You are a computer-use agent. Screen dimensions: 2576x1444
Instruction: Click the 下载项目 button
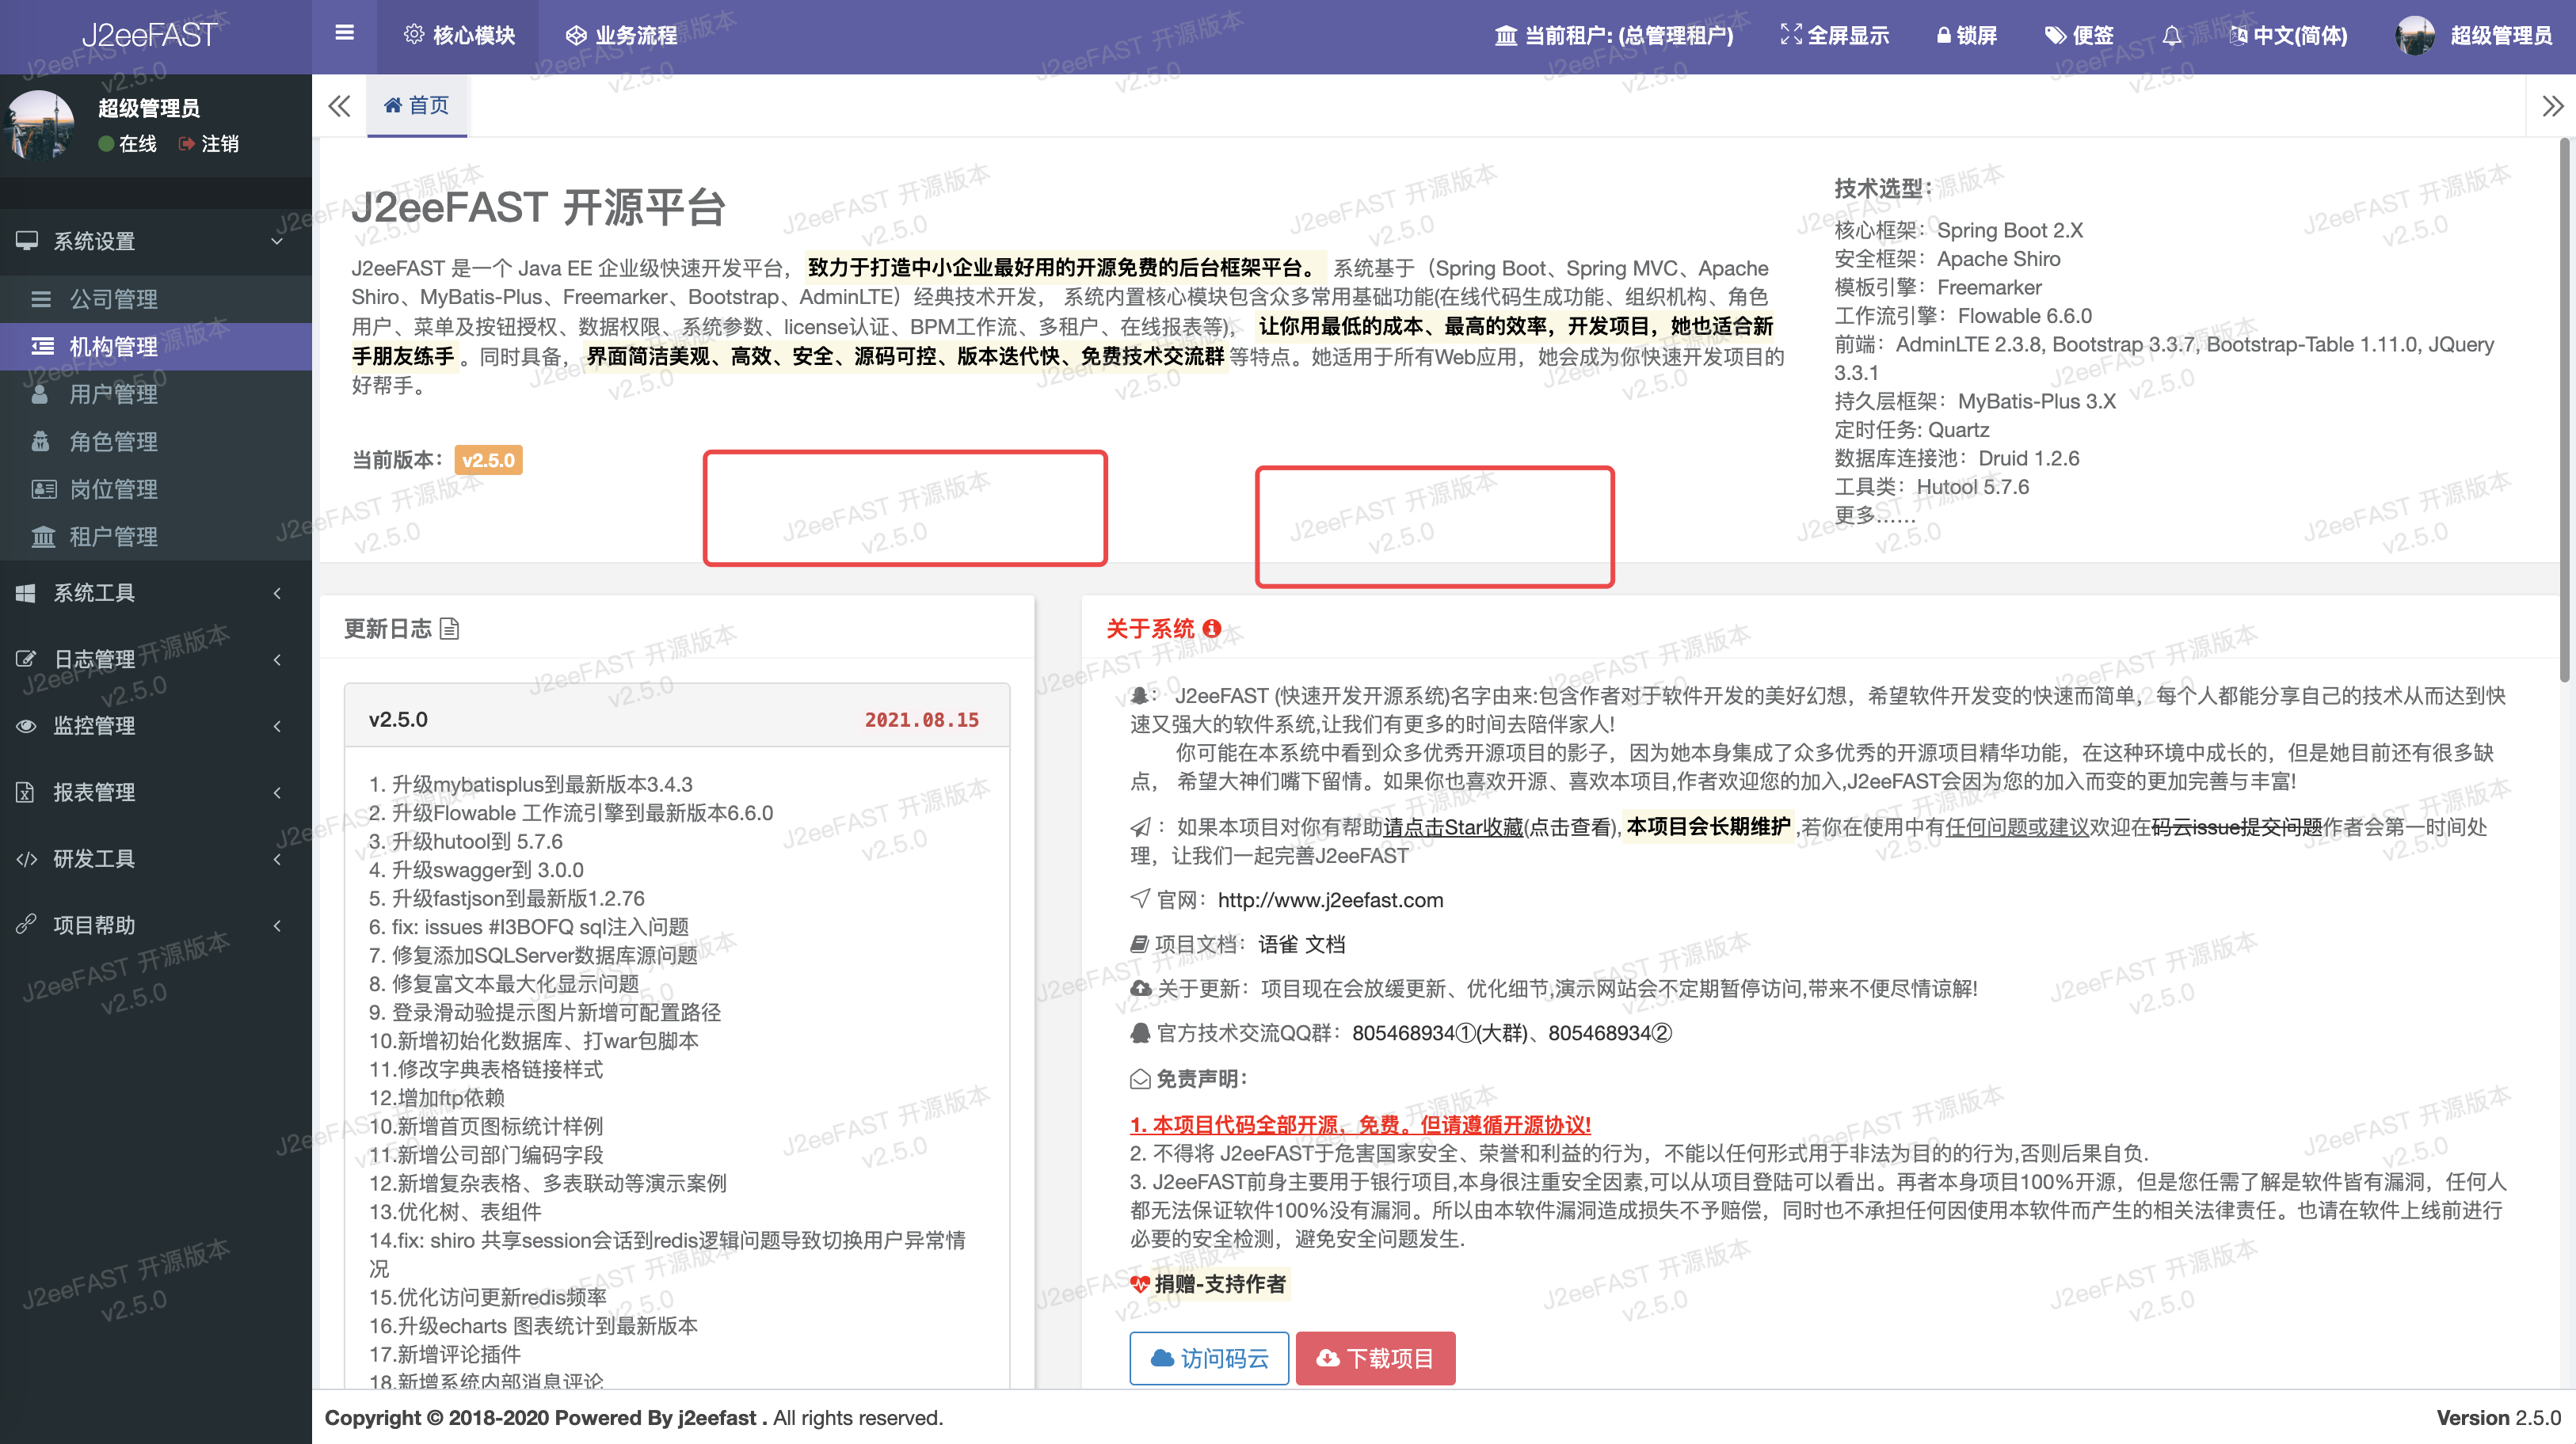[1375, 1358]
